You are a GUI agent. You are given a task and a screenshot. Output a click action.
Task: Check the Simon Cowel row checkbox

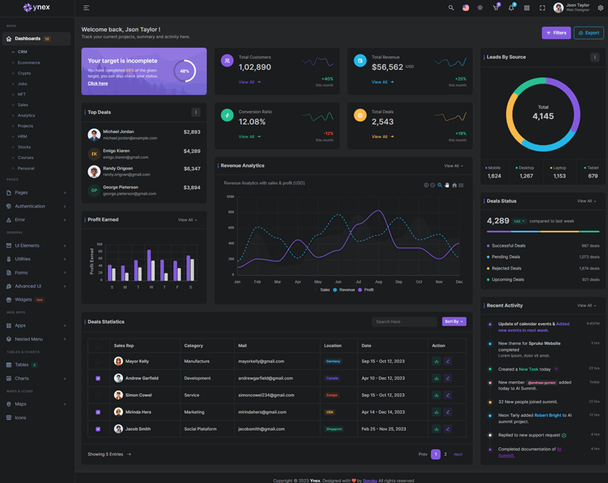point(98,395)
